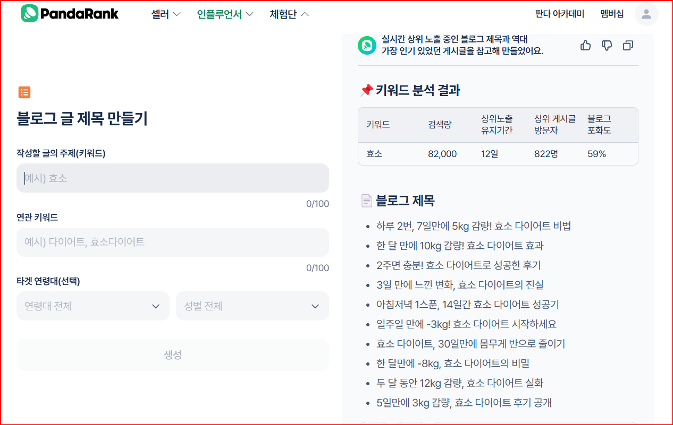Image resolution: width=673 pixels, height=425 pixels.
Task: Click the keyword input field showing 예시) 효소
Action: coord(172,178)
